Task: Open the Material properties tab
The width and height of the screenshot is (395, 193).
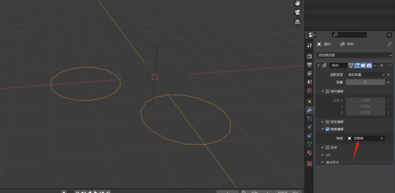Action: tap(310, 153)
